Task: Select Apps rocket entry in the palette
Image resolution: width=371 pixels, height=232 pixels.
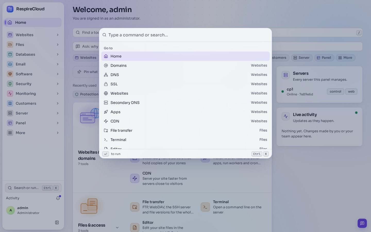Action: point(185,112)
